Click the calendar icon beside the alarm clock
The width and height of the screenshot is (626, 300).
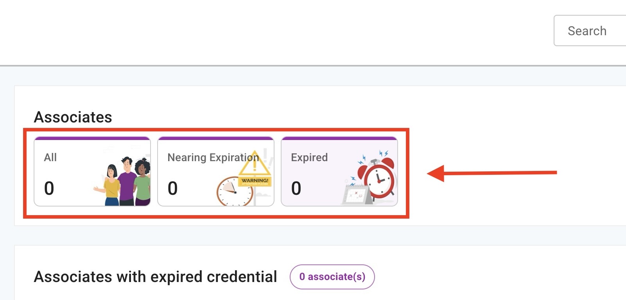[357, 194]
